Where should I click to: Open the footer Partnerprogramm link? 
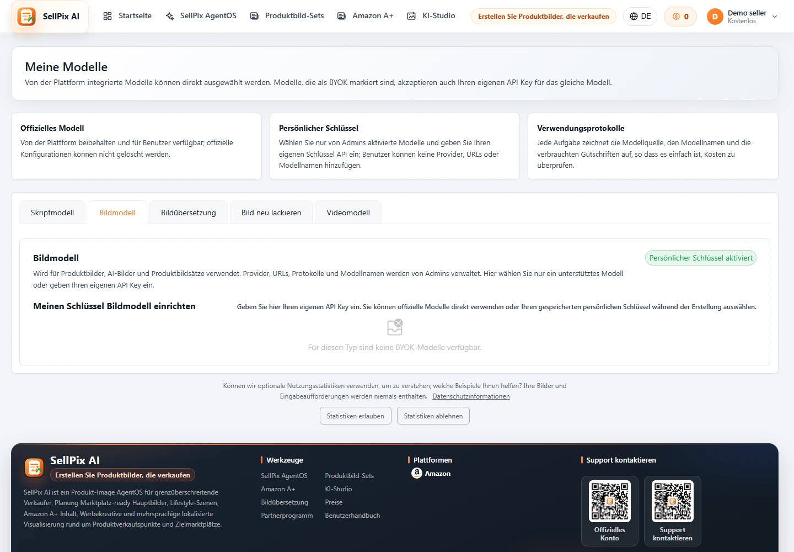(287, 516)
